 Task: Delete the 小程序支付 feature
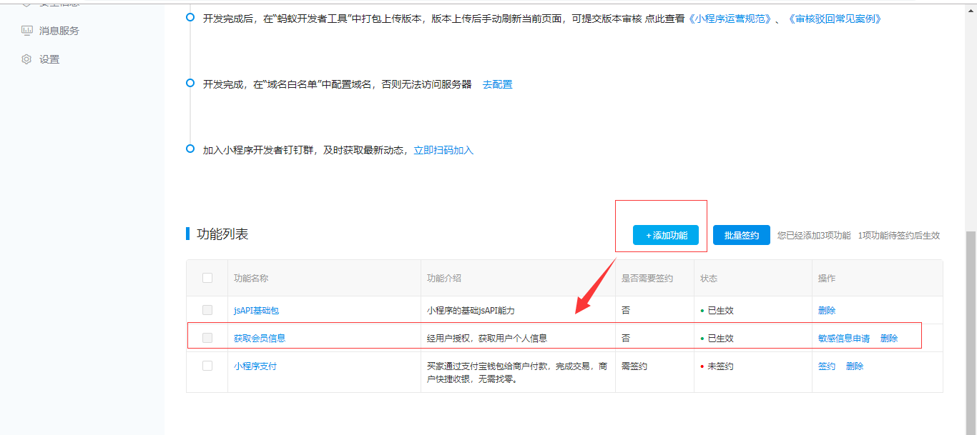click(855, 366)
